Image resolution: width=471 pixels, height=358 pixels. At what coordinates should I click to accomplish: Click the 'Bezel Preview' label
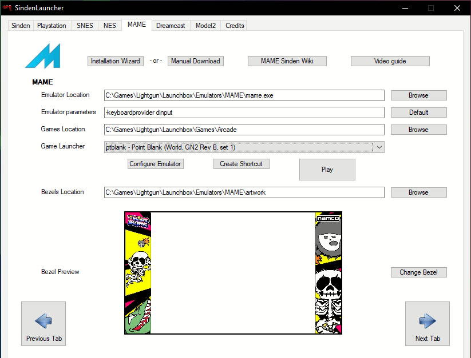pos(60,272)
